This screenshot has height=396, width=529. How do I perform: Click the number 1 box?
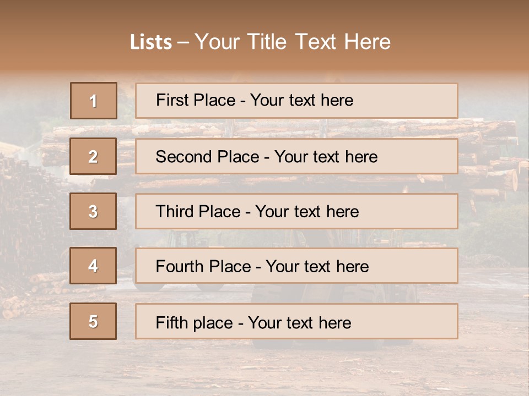[93, 101]
